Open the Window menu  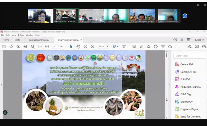pos(29,35)
